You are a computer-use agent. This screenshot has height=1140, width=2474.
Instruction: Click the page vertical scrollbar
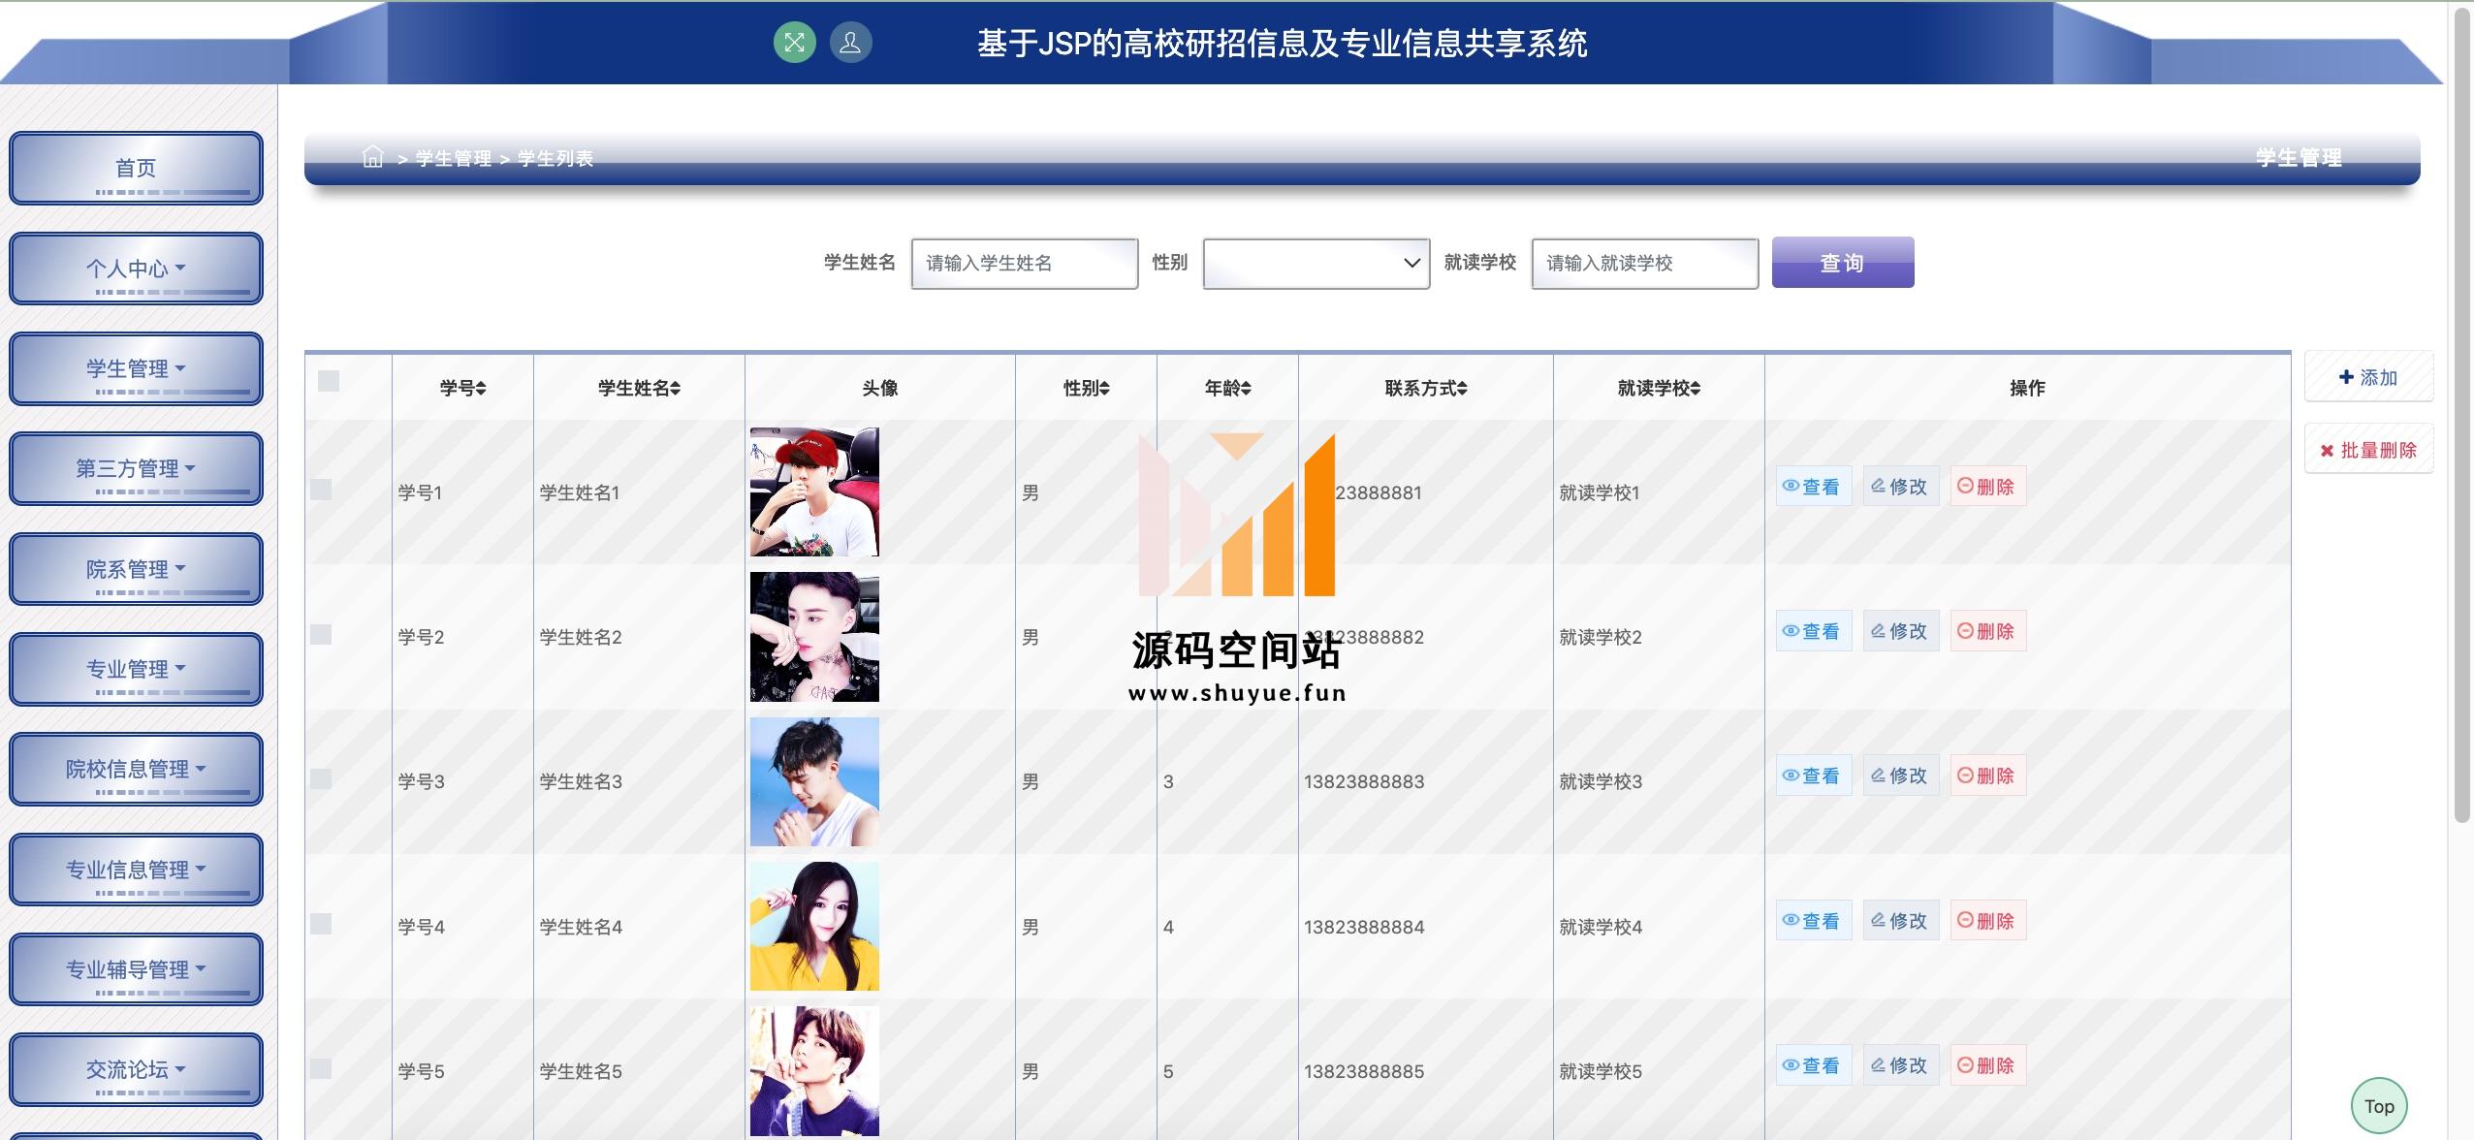pyautogui.click(x=2462, y=415)
